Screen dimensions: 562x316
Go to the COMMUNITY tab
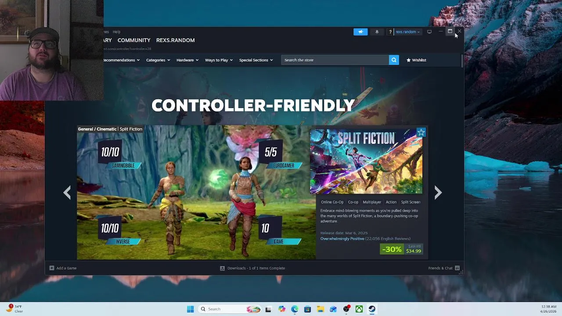coord(134,40)
